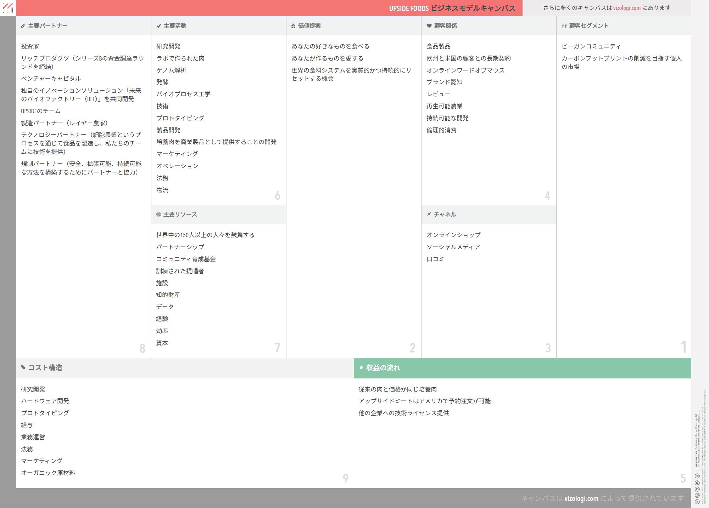Click the checkmark icon beside 主要活動
The width and height of the screenshot is (709, 508).
click(x=159, y=26)
